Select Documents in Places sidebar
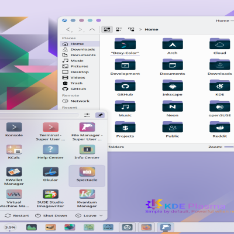This screenshot has height=234, width=234. [80, 55]
